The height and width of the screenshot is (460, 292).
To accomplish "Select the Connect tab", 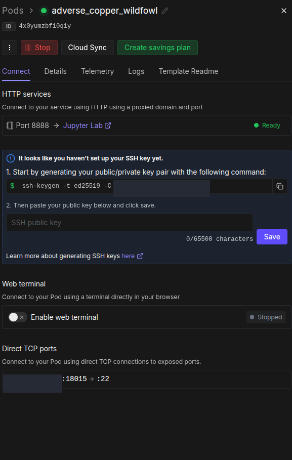I will coord(16,71).
